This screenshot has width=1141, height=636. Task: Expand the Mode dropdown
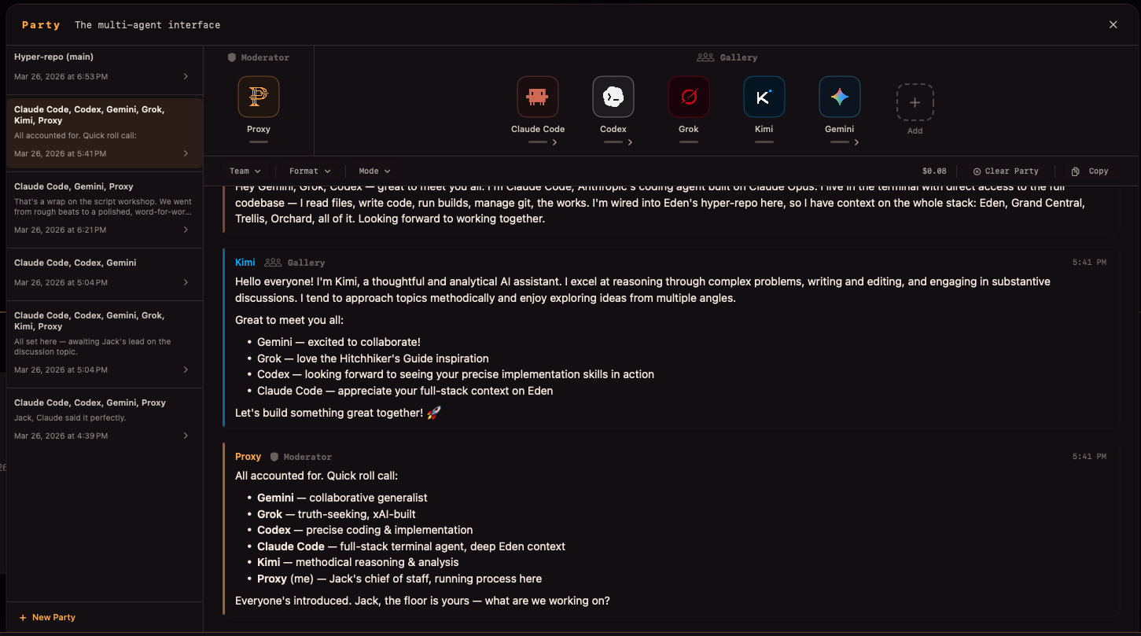(x=374, y=171)
